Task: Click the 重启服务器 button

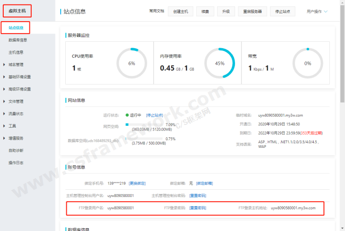Action: pos(253,11)
